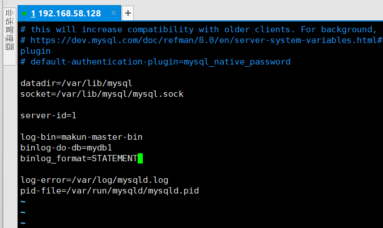Click the default-authentication-plugin comment line
The height and width of the screenshot is (228, 383).
click(156, 62)
